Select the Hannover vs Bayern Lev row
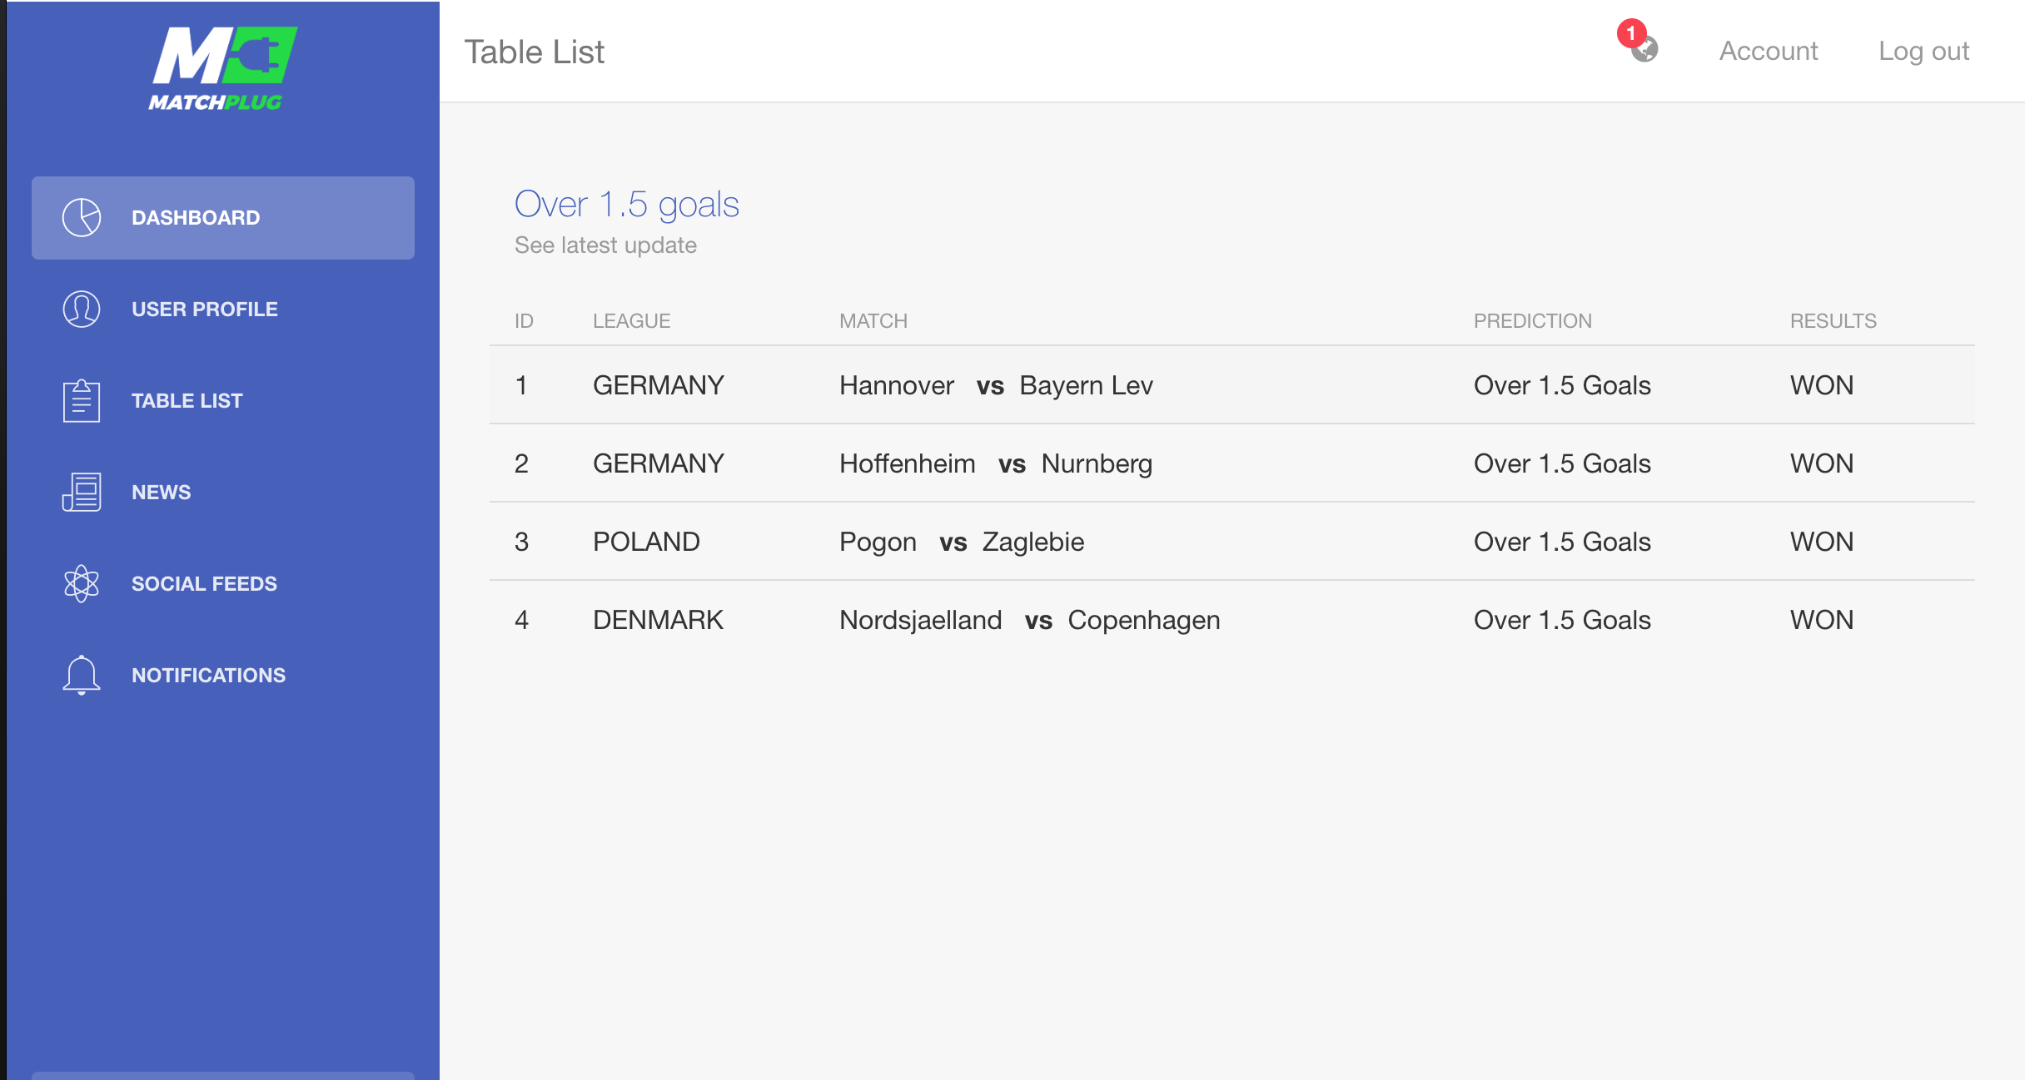The height and width of the screenshot is (1080, 2025). point(996,385)
